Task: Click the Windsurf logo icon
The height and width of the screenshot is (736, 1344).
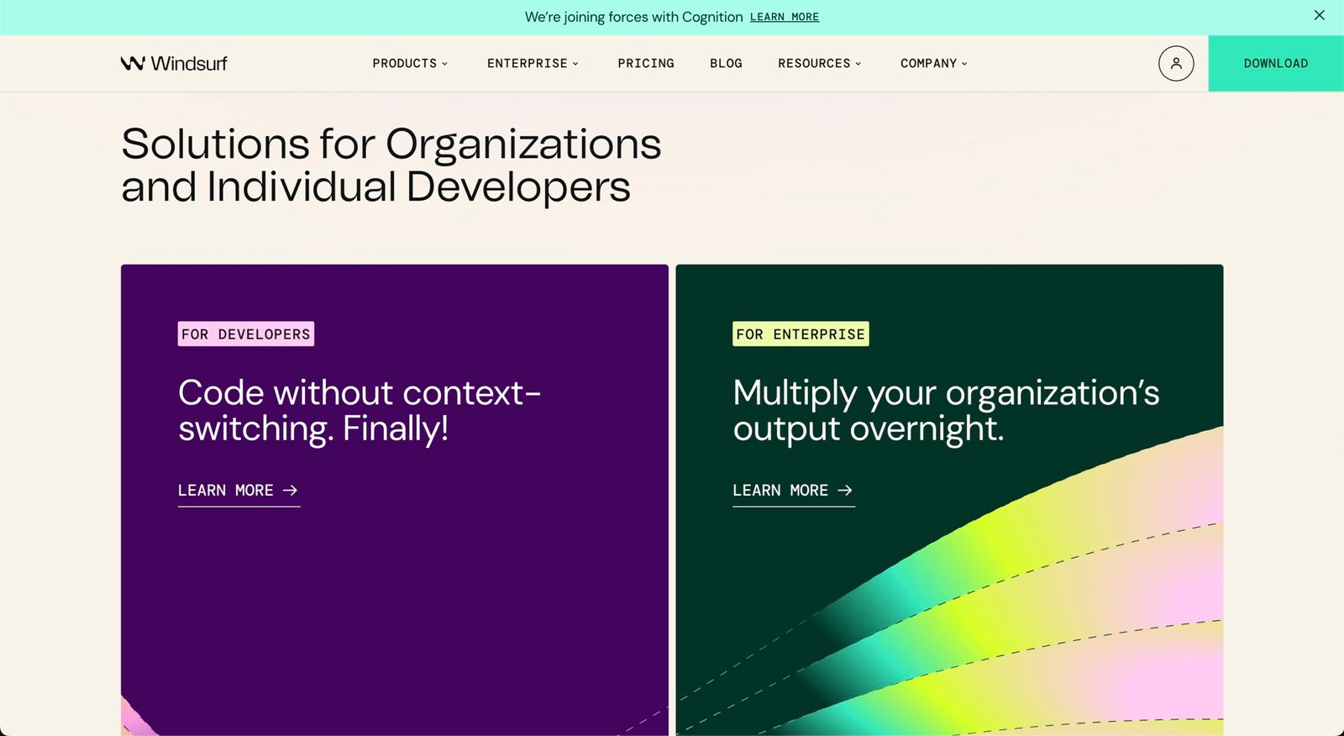Action: pyautogui.click(x=133, y=63)
